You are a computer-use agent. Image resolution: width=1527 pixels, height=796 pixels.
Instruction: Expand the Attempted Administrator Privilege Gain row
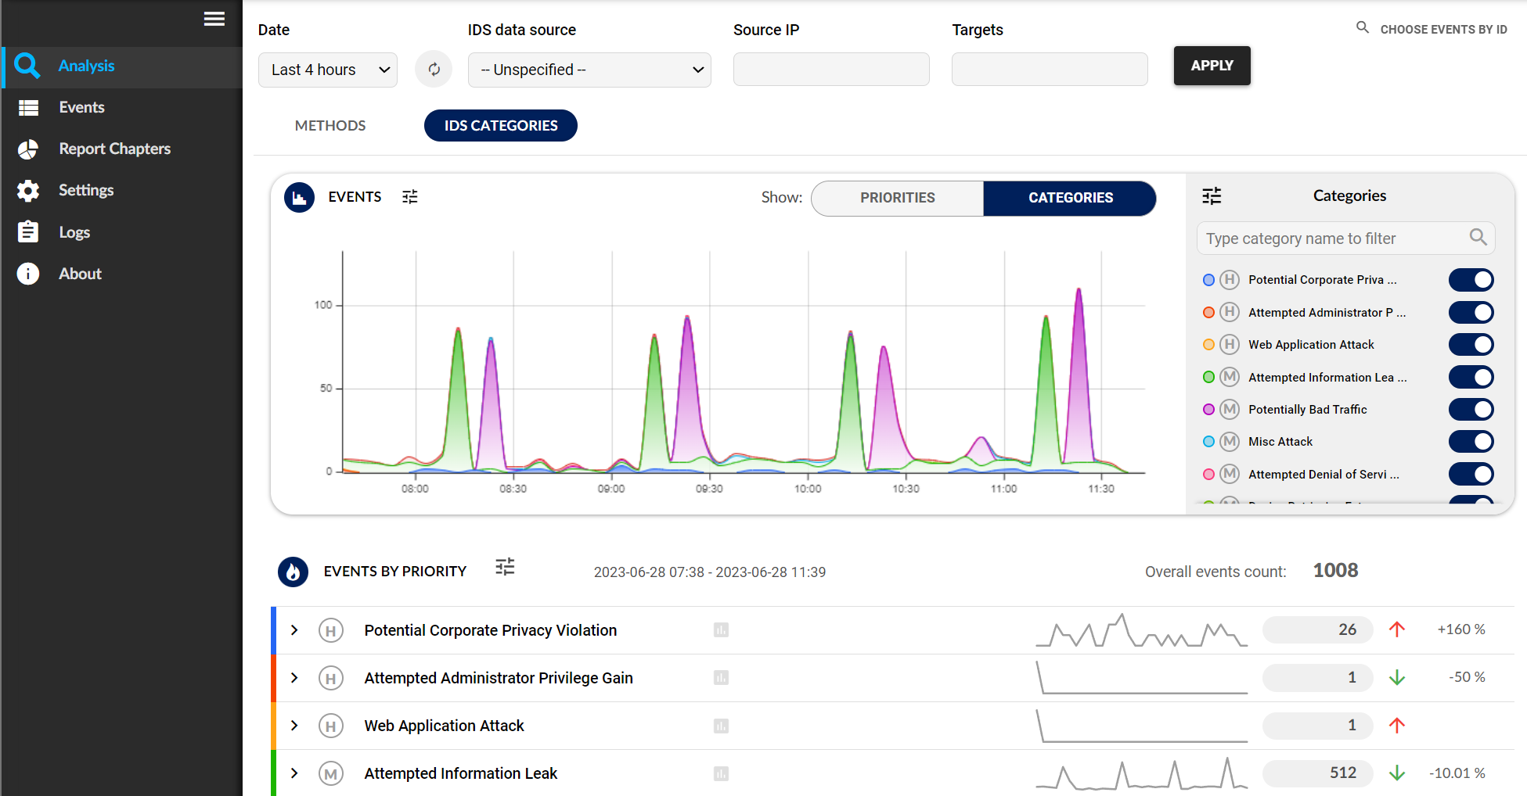(x=294, y=678)
